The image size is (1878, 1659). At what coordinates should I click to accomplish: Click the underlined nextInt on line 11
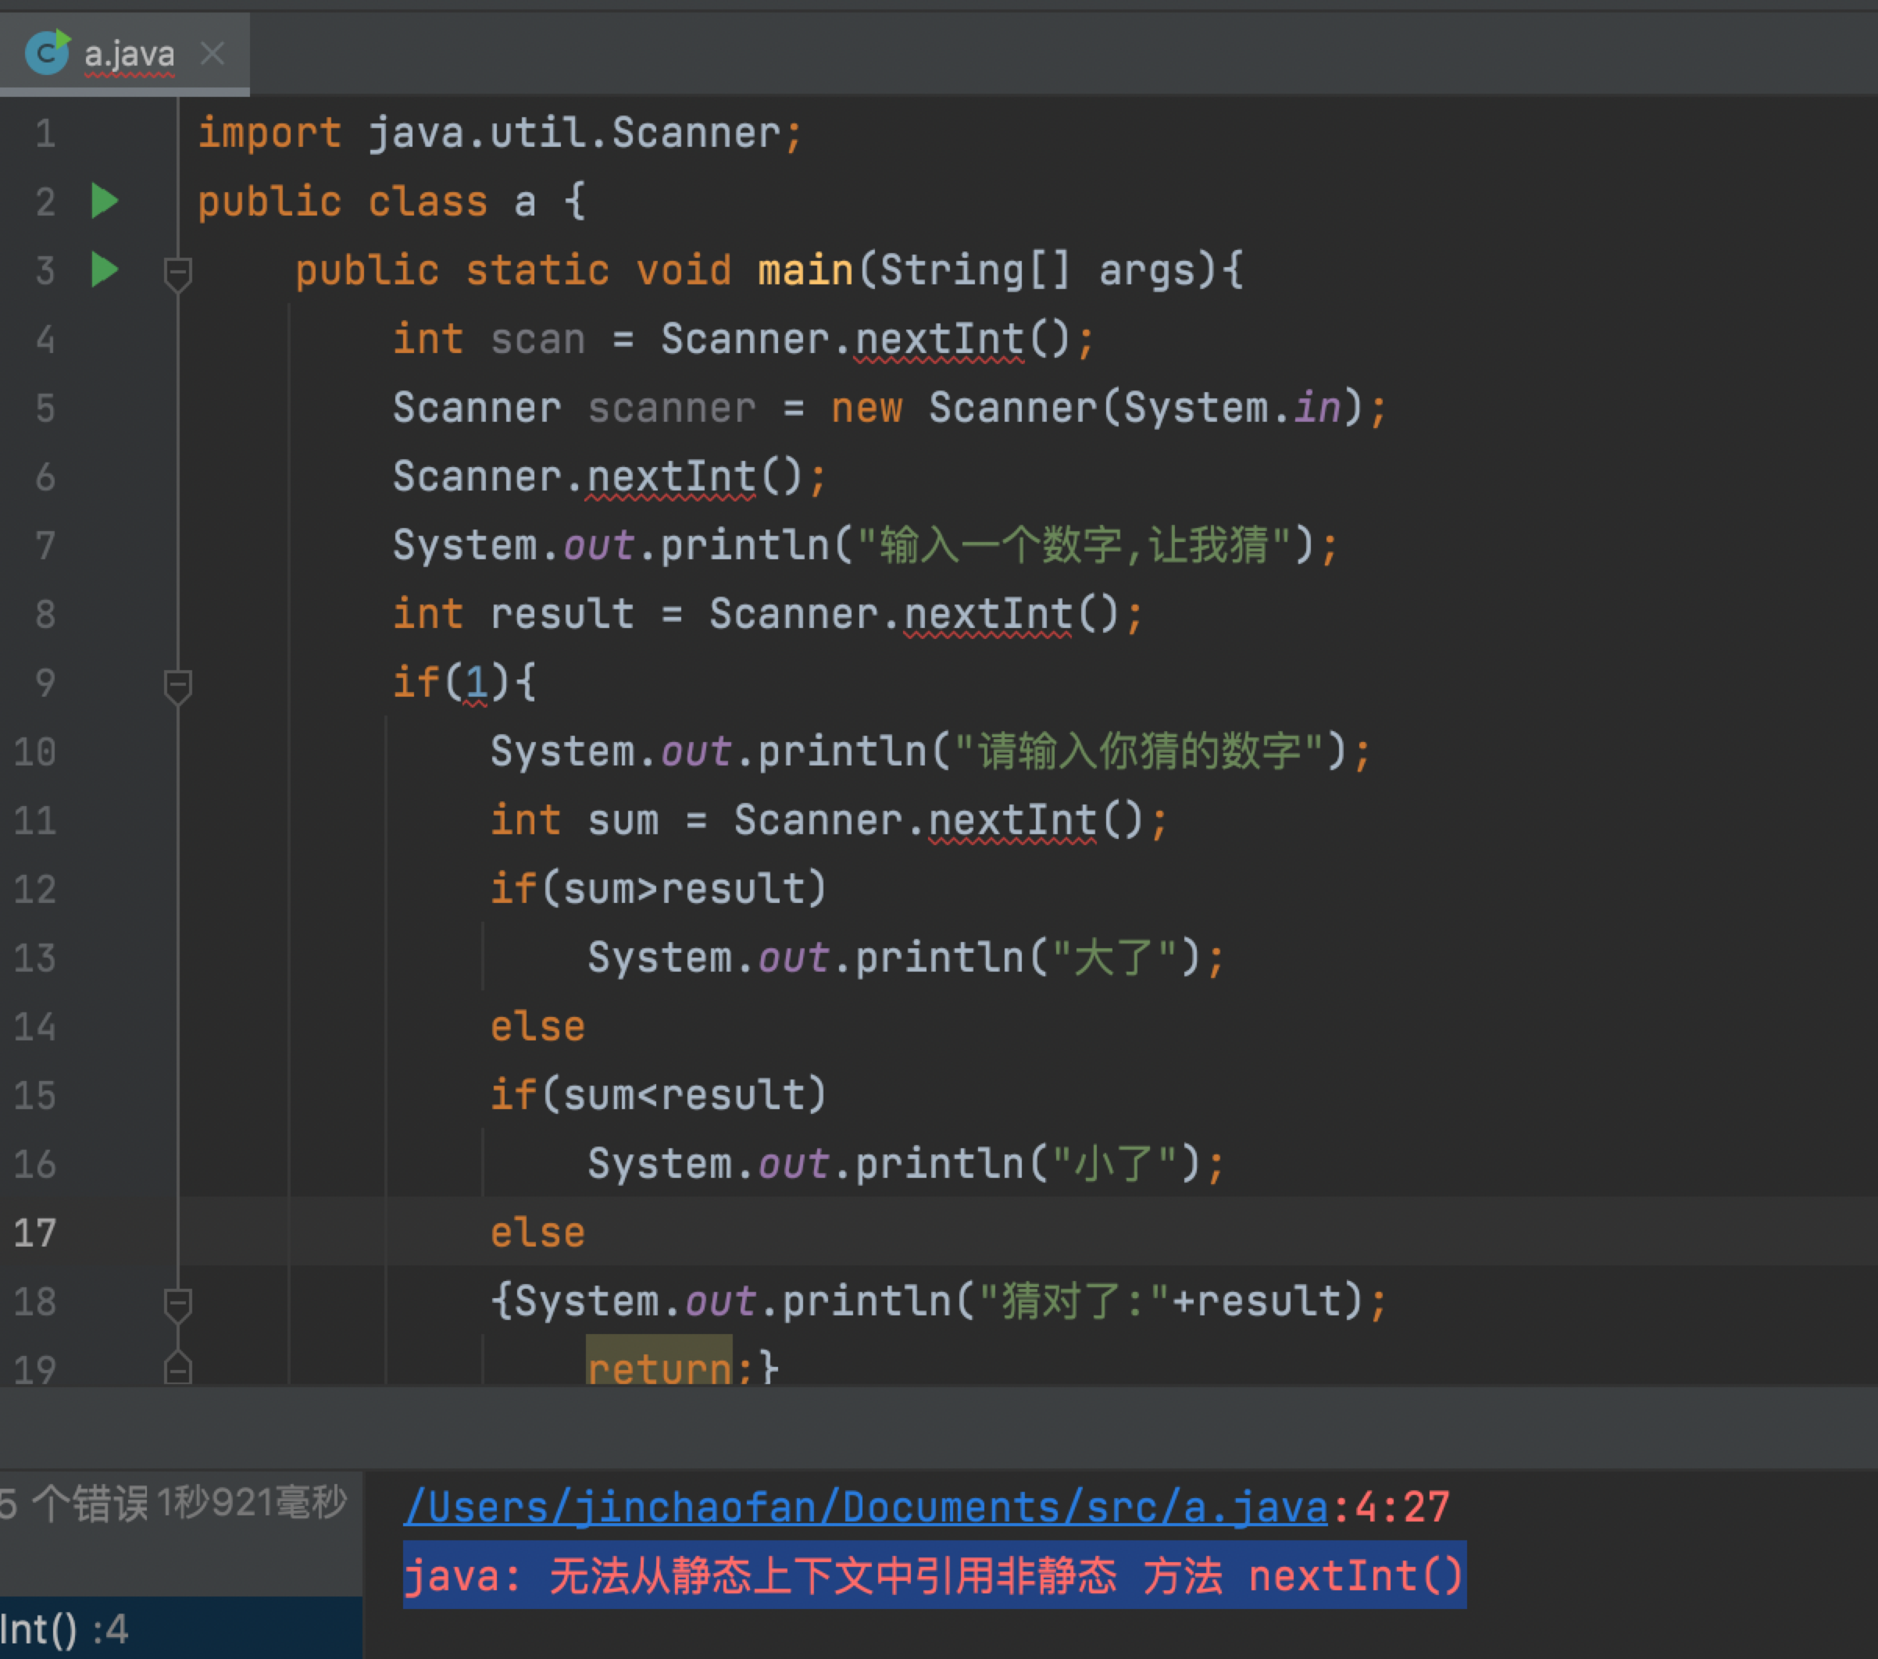(x=1012, y=820)
